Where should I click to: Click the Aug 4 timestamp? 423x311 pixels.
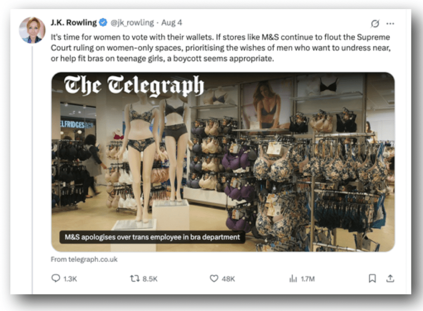click(172, 22)
